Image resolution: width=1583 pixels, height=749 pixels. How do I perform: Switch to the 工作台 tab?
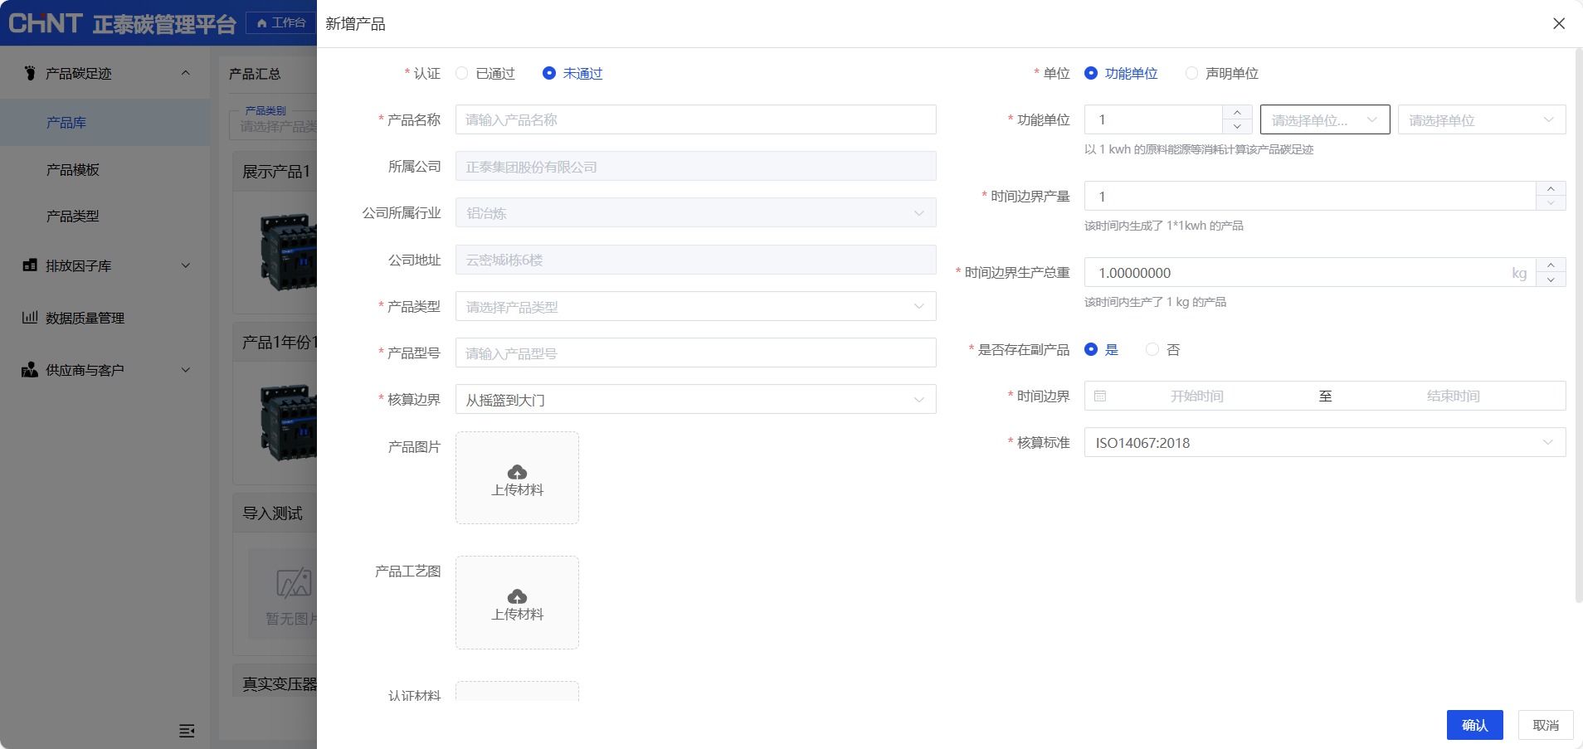click(x=281, y=23)
